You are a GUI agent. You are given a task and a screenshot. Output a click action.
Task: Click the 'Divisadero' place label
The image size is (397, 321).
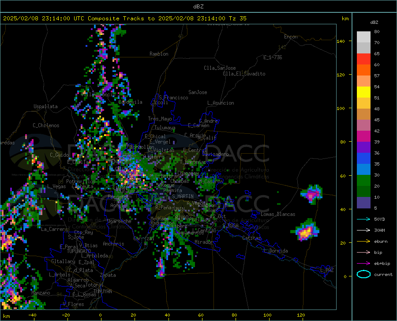215,154
